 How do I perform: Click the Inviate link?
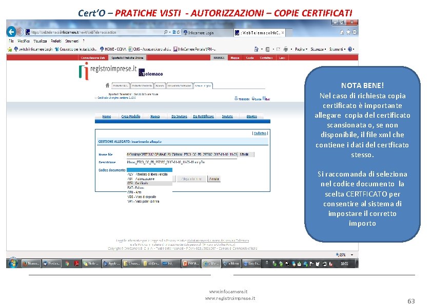pyautogui.click(x=228, y=117)
